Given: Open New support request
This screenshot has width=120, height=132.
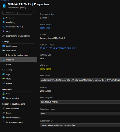Looking at the screenshot, I should (x=15, y=122).
